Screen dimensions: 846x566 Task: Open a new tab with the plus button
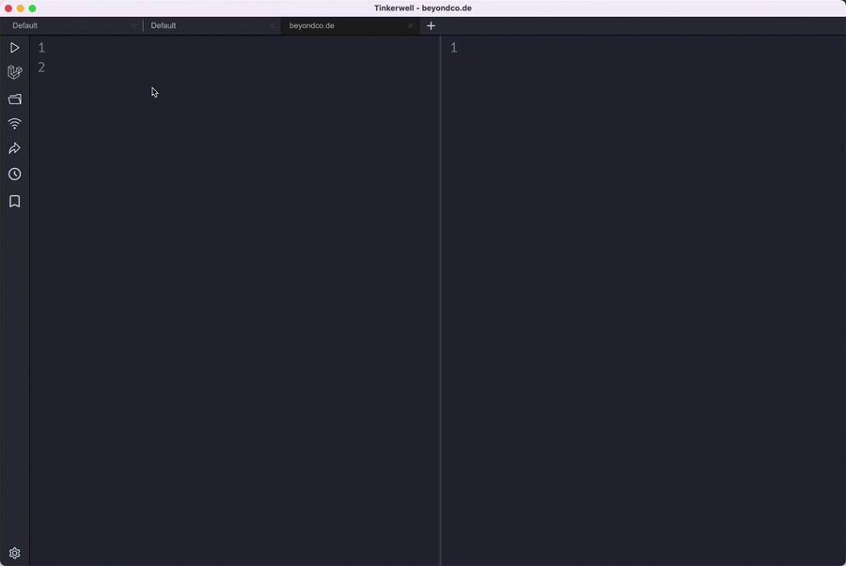(431, 25)
